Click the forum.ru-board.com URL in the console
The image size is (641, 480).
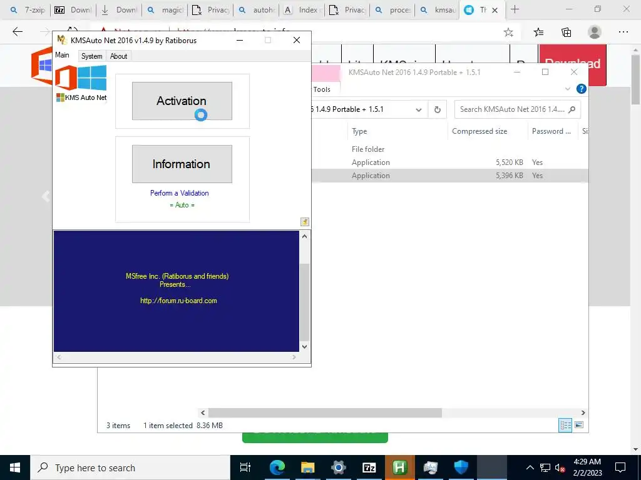tap(178, 301)
